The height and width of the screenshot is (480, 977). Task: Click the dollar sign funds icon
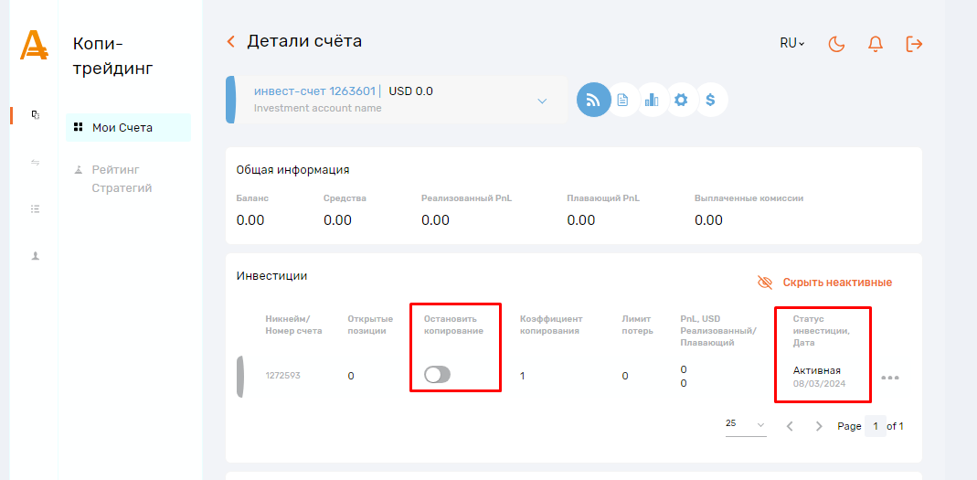(x=711, y=100)
